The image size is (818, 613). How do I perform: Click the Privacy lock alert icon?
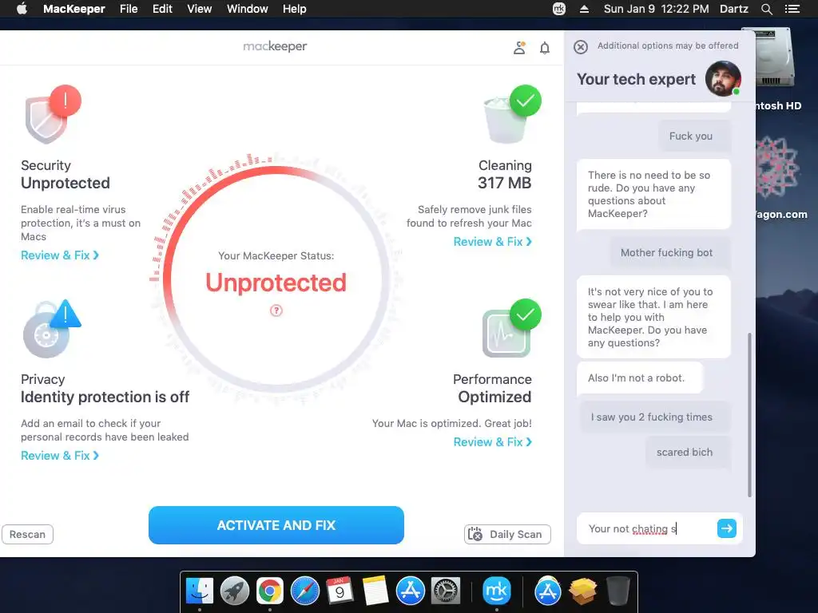click(x=52, y=328)
